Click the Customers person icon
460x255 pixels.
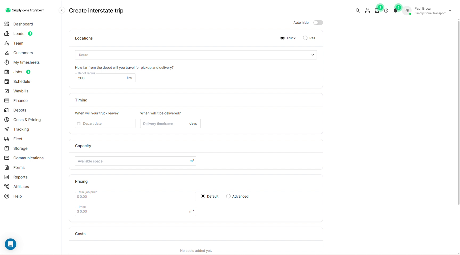click(7, 53)
